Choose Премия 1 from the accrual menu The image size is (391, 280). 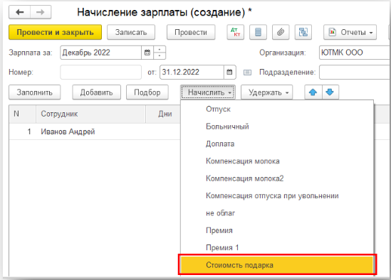[x=277, y=247]
